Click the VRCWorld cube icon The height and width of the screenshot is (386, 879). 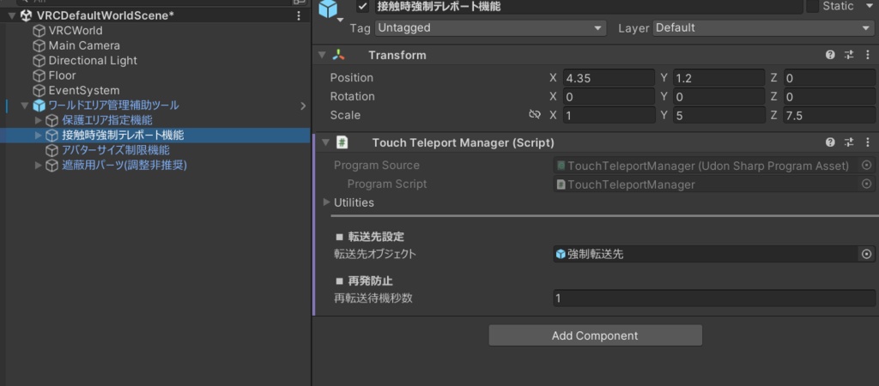[39, 30]
